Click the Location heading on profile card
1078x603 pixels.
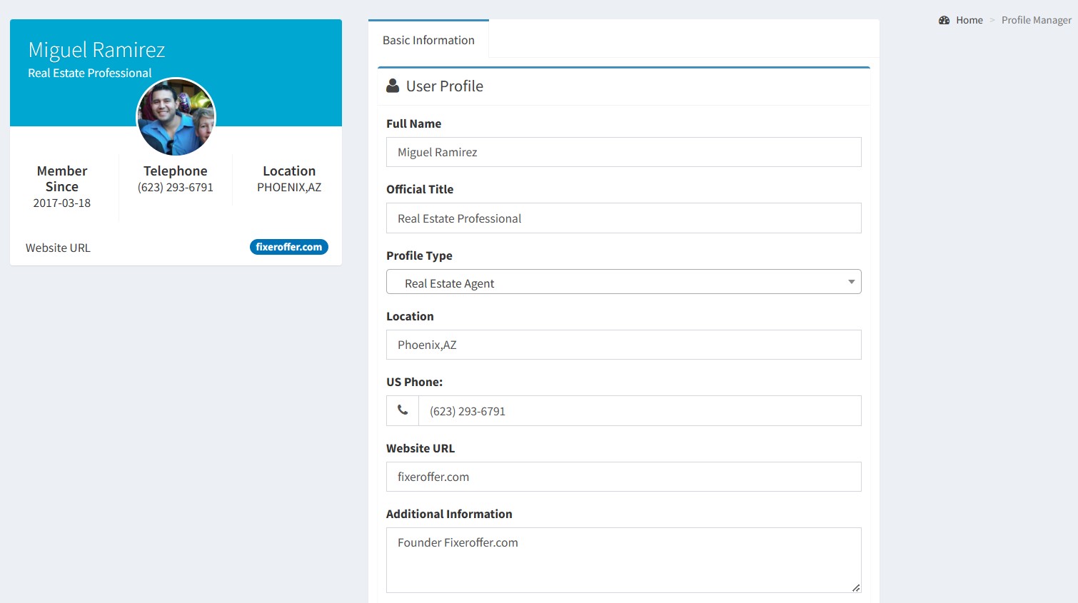289,171
